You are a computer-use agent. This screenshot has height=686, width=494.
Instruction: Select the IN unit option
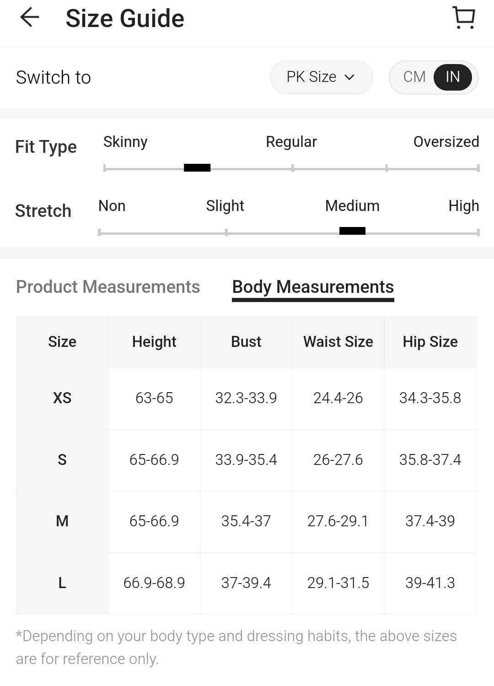pos(452,77)
